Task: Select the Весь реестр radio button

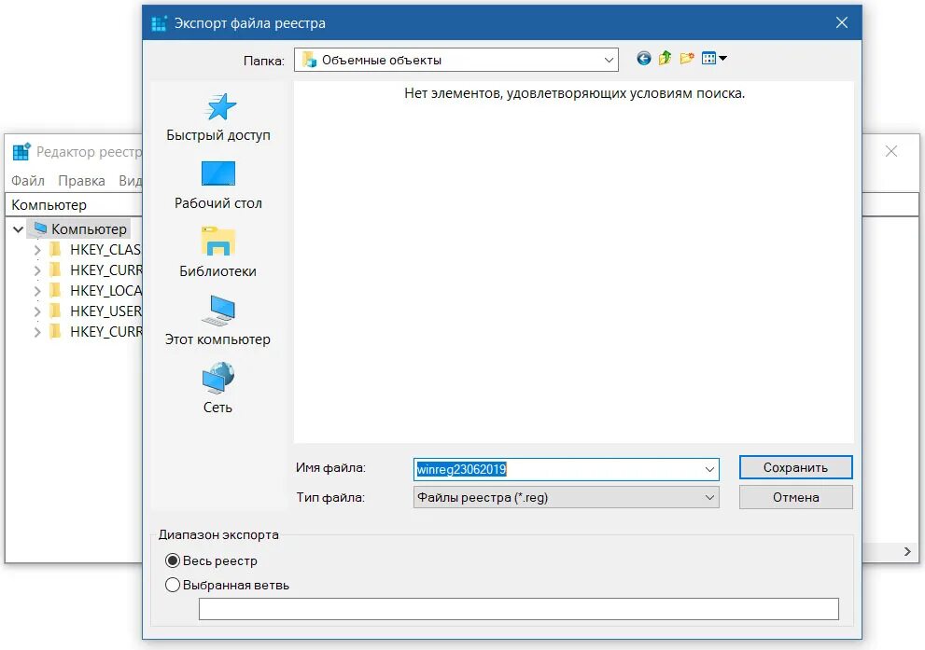Action: point(173,560)
